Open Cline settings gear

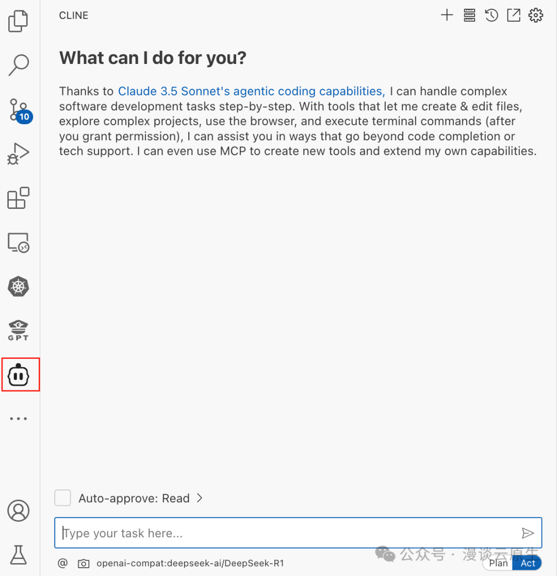point(536,15)
